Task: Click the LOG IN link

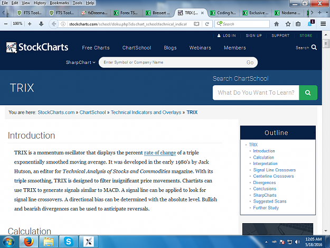Action: point(227,35)
